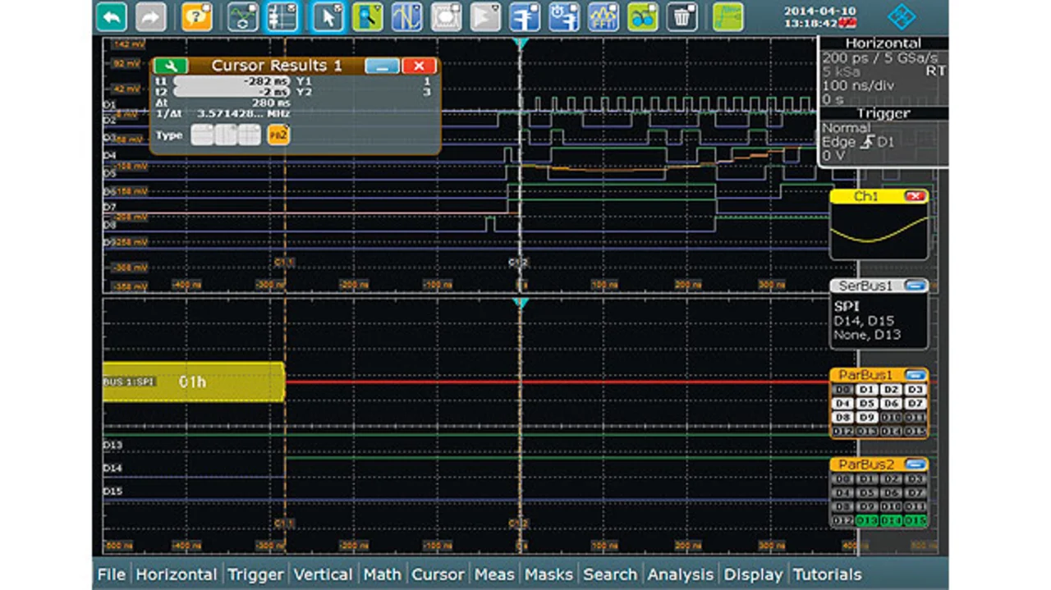Screen dimensions: 1051x590
Task: Click the yellow 01h SPI bus frame
Action: [x=193, y=382]
